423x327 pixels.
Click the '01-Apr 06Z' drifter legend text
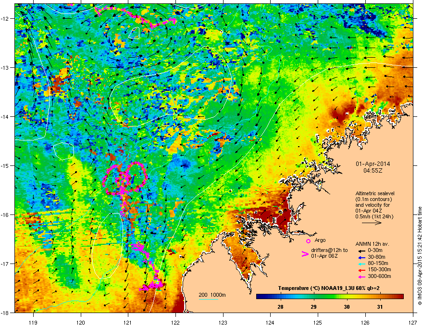324,256
